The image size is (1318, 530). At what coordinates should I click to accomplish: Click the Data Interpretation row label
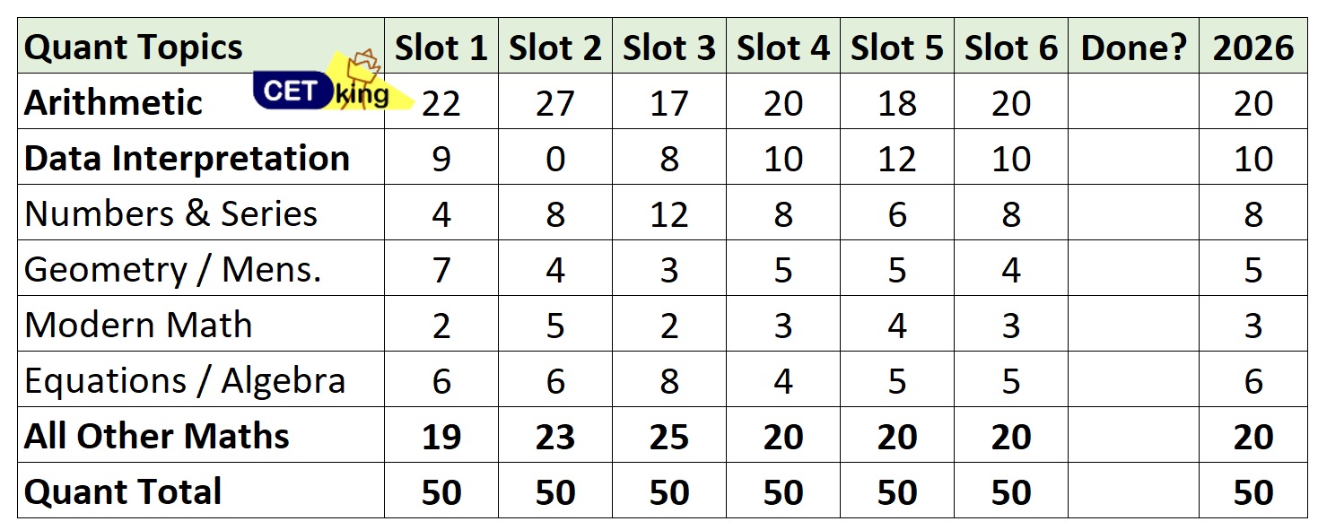(x=187, y=158)
